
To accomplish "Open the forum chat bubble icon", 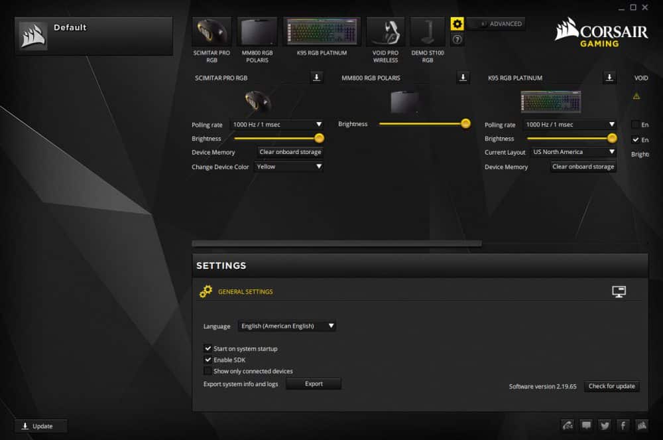I will pos(586,425).
